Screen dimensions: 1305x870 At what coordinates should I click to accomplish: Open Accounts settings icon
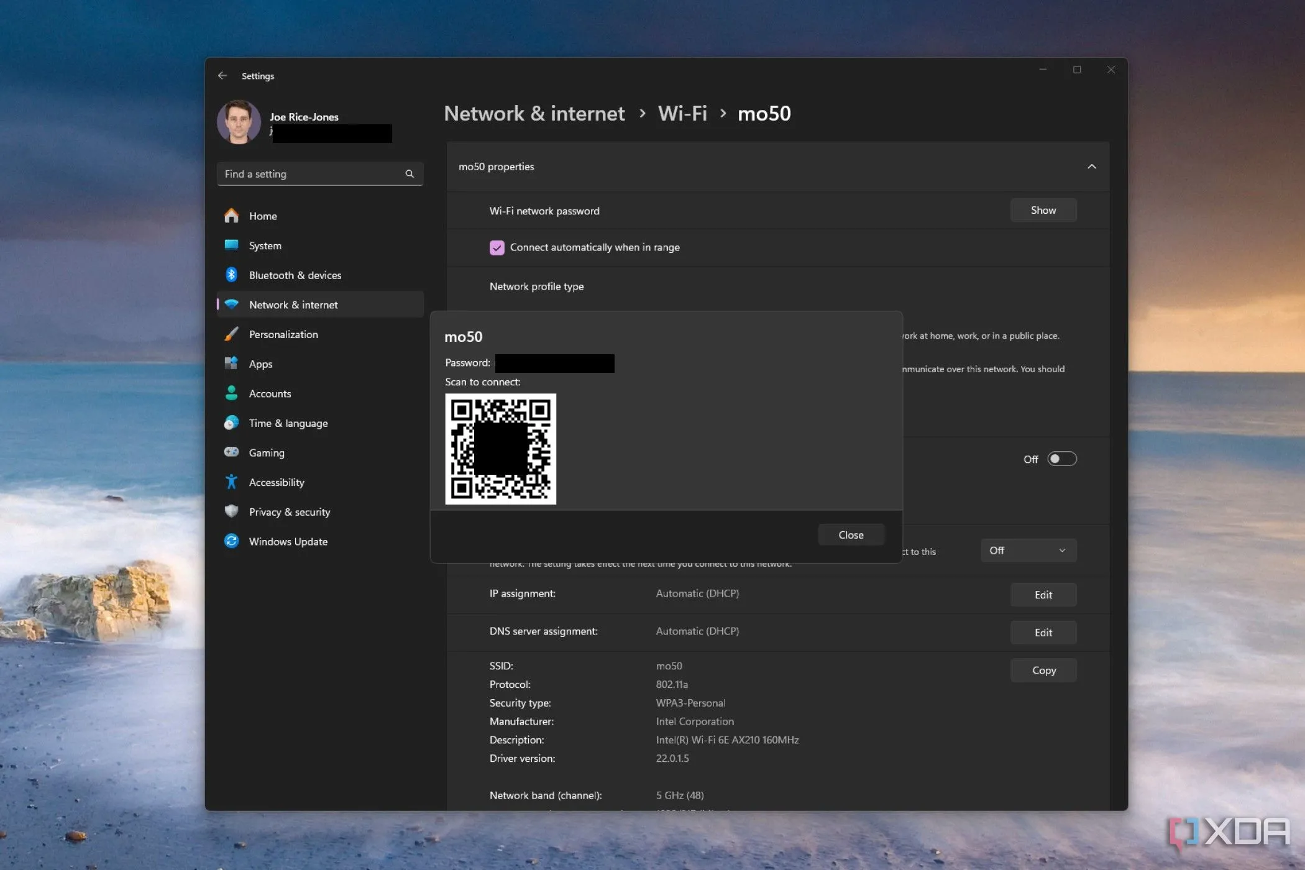coord(231,393)
